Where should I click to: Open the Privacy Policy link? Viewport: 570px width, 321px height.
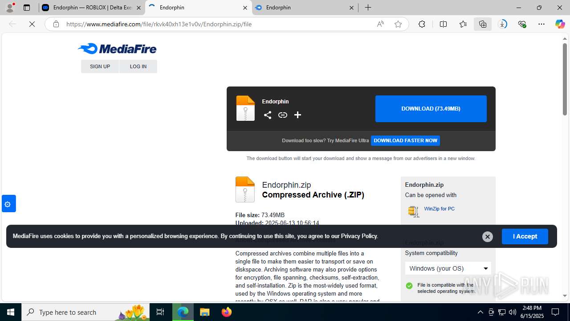pyautogui.click(x=359, y=236)
